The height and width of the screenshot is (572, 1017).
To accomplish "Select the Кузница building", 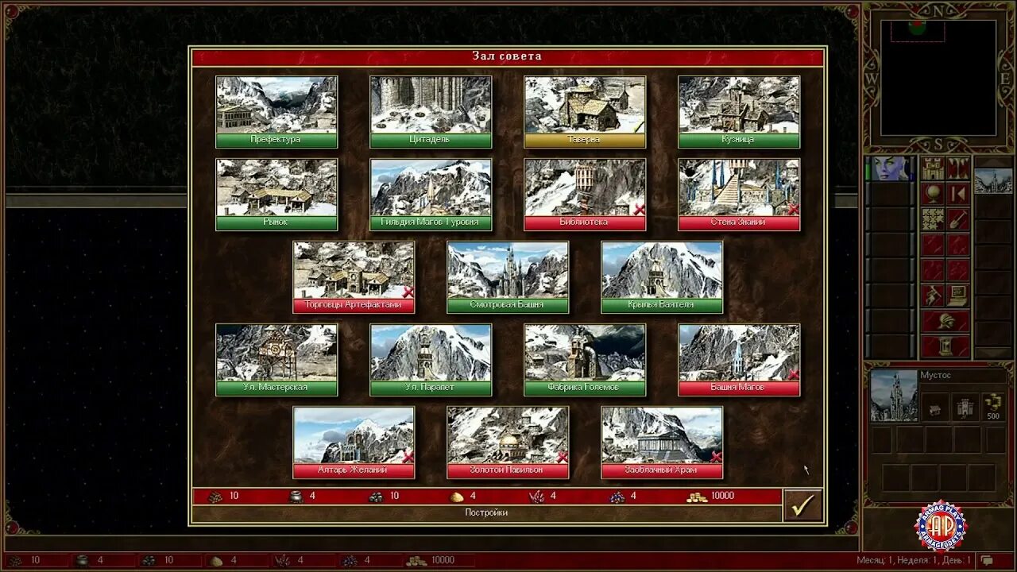I will (x=739, y=112).
